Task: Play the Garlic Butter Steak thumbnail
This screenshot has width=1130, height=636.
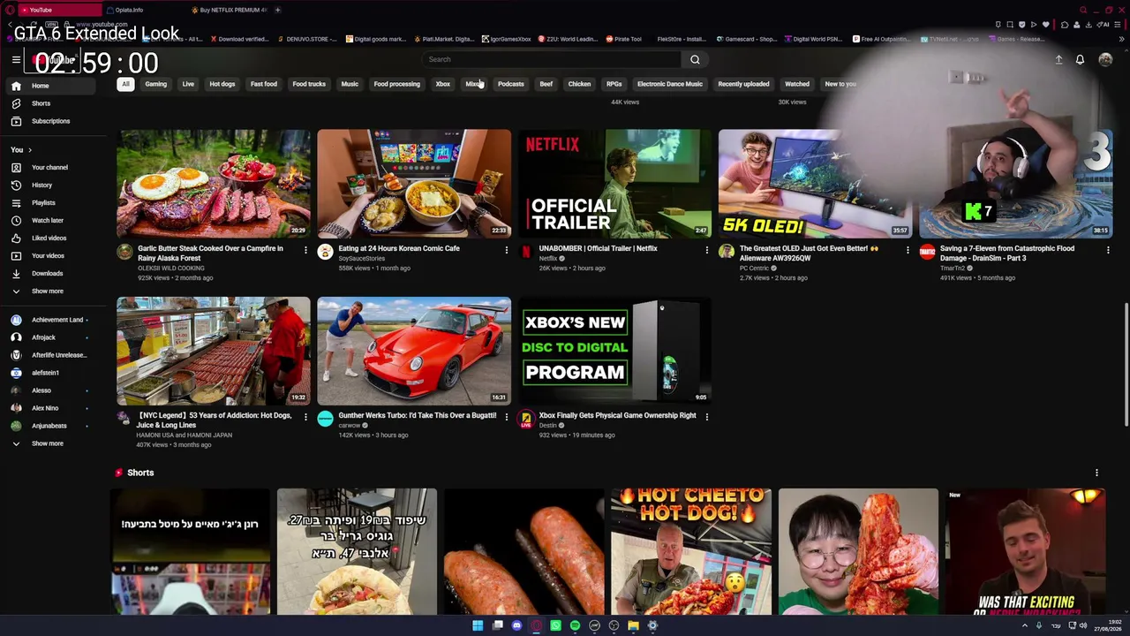Action: point(214,184)
